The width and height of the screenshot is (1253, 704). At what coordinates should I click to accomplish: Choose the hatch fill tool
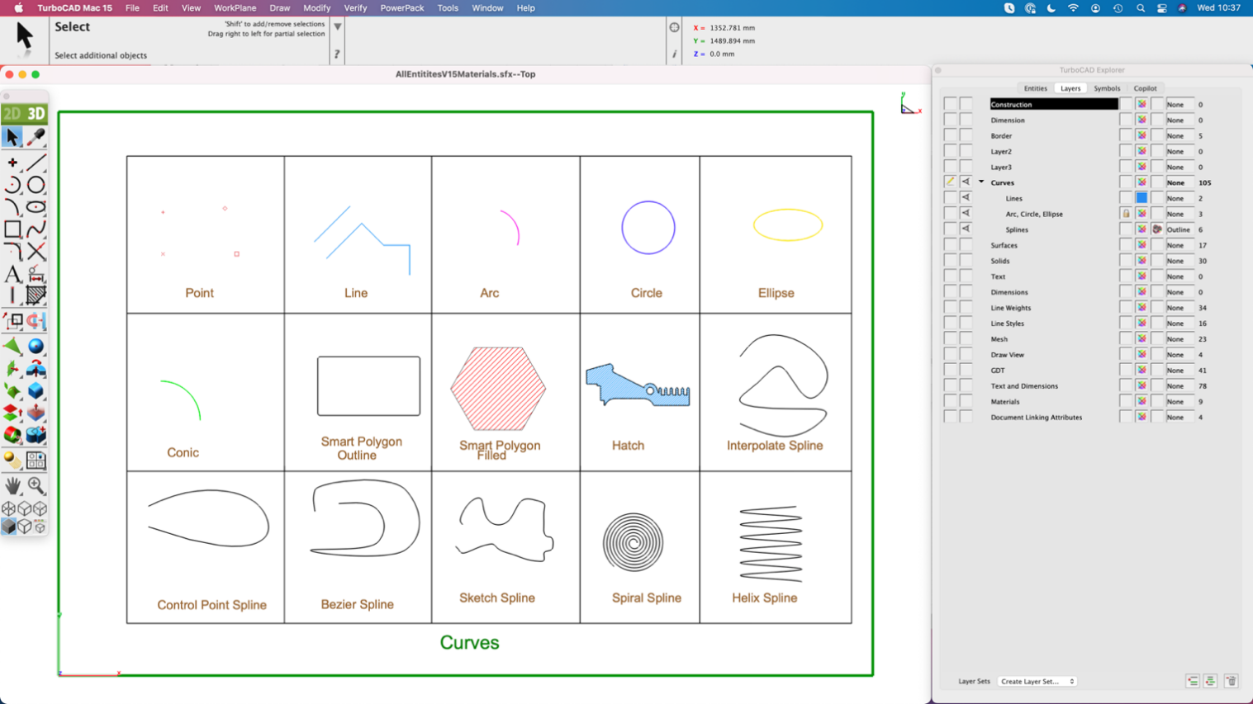coord(36,295)
